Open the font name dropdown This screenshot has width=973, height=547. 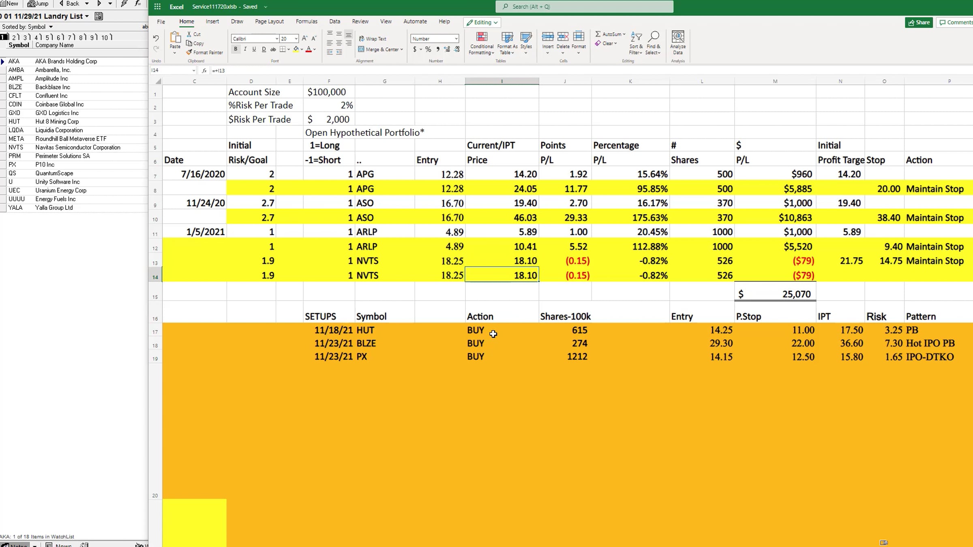[x=277, y=38]
